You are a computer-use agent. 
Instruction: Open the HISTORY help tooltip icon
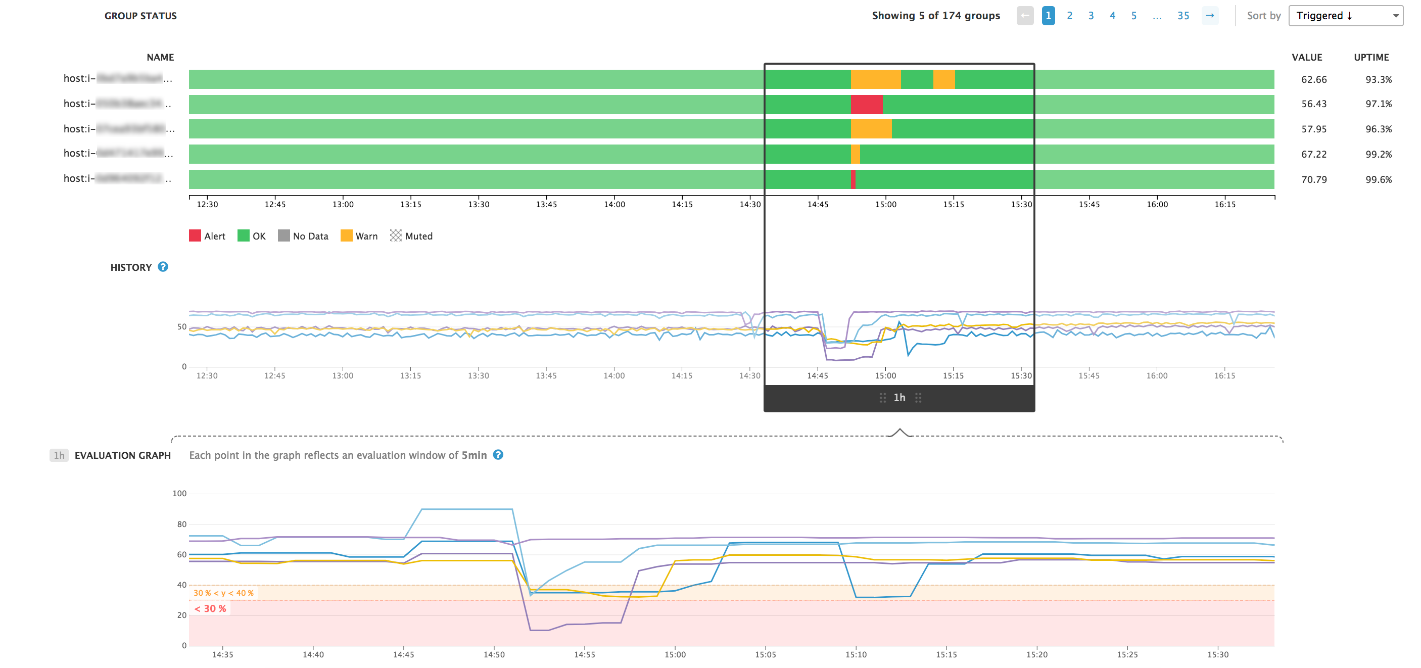coord(163,267)
